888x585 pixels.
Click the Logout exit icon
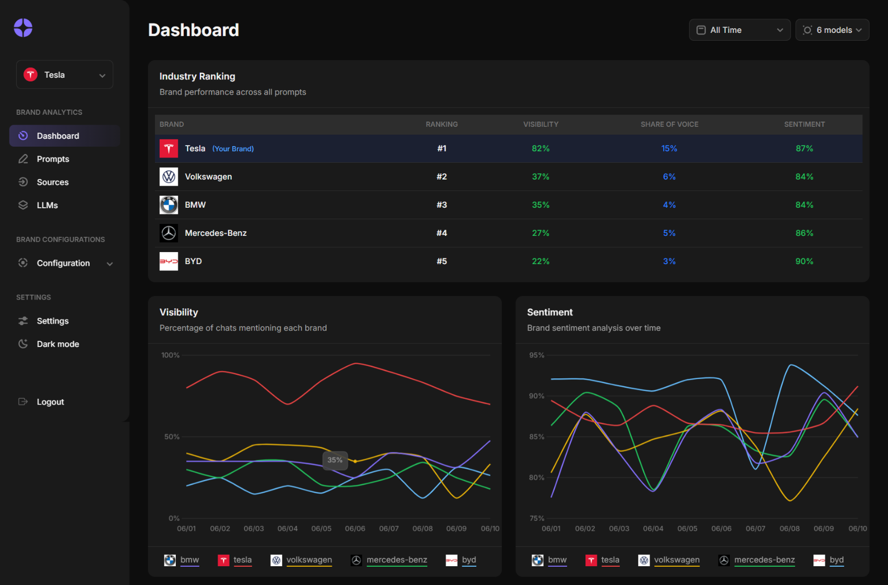[x=23, y=402]
